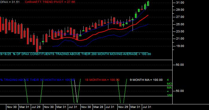Click the 21.00 price axis value

(x=180, y=39)
